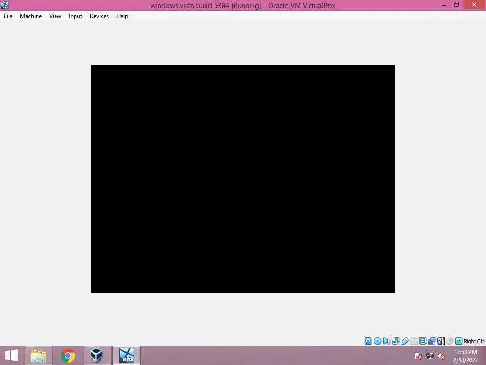Click the muted volume tray icon
Viewport: 486px width, 365px height.
pos(441,356)
